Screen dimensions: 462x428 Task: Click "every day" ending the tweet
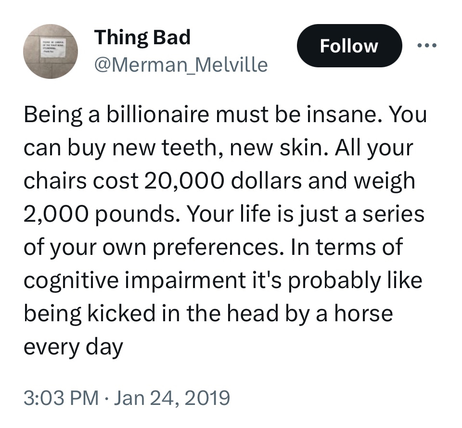[x=73, y=345]
